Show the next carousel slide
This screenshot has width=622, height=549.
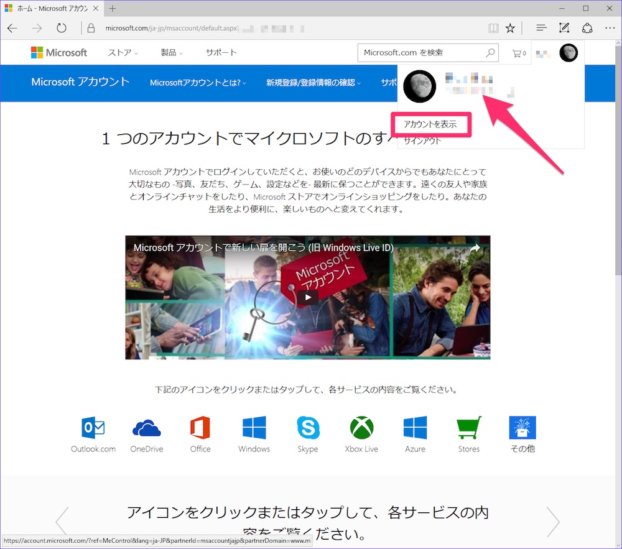tap(553, 522)
